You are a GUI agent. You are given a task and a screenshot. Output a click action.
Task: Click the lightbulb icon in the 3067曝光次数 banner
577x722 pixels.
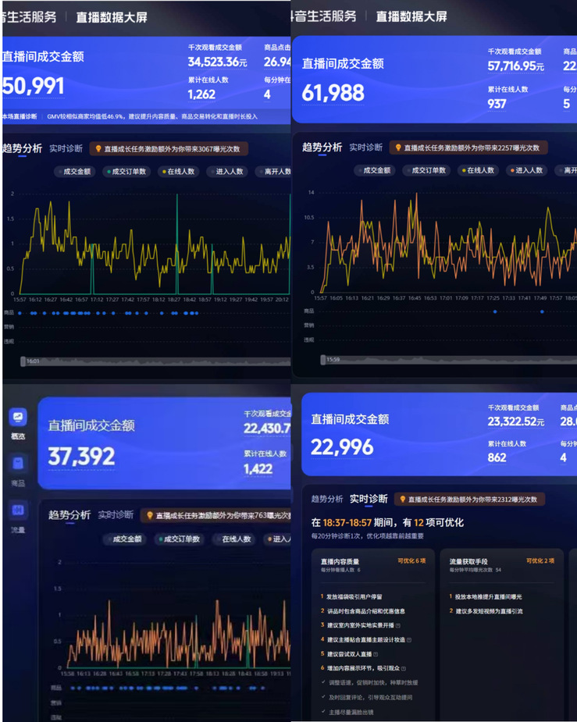(x=98, y=149)
